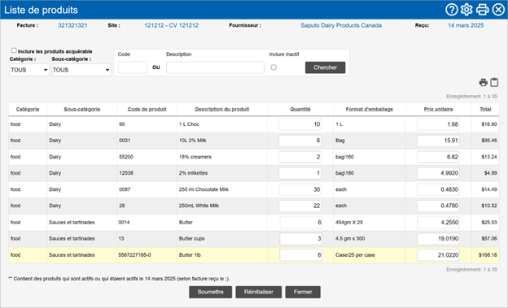Select the $95.46 total cell
Image resolution: width=508 pixels, height=308 pixels.
pos(485,141)
